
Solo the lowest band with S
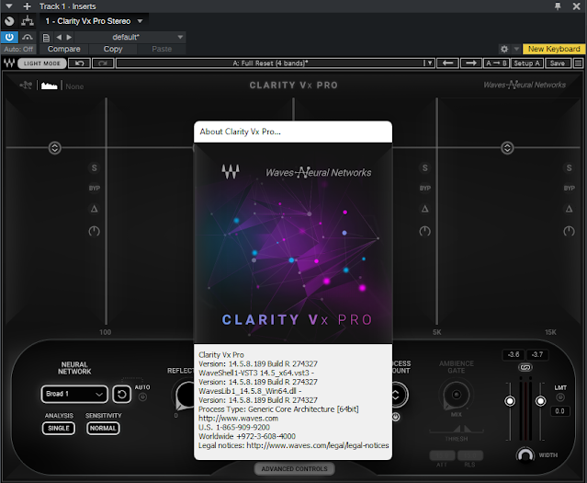(95, 168)
